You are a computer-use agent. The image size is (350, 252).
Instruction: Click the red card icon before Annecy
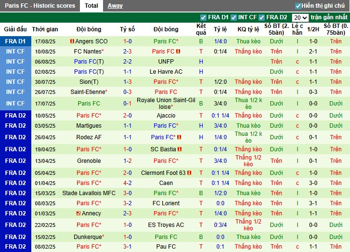(x=78, y=213)
